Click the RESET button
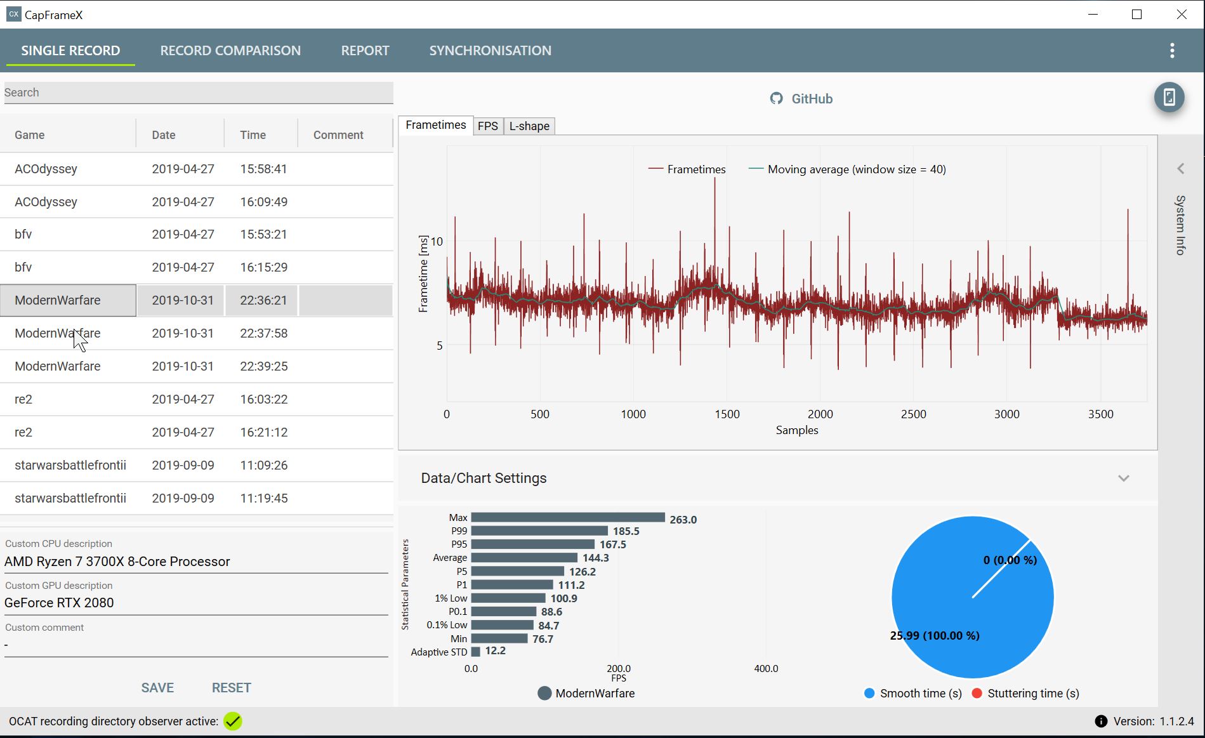The image size is (1205, 738). [x=232, y=688]
